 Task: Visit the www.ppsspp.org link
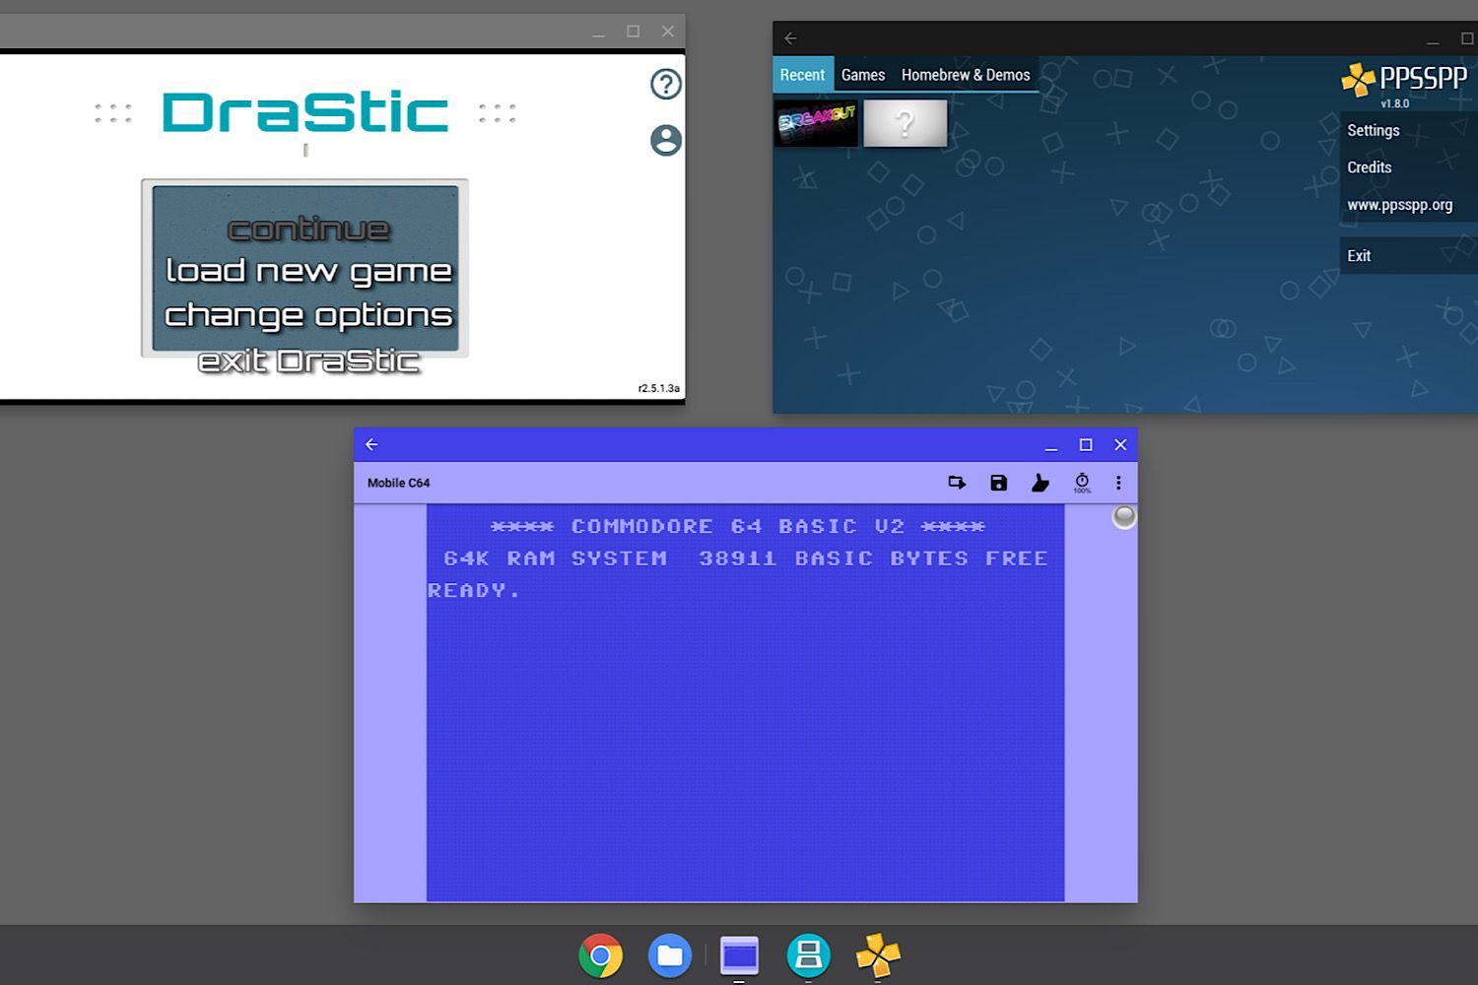[1399, 205]
